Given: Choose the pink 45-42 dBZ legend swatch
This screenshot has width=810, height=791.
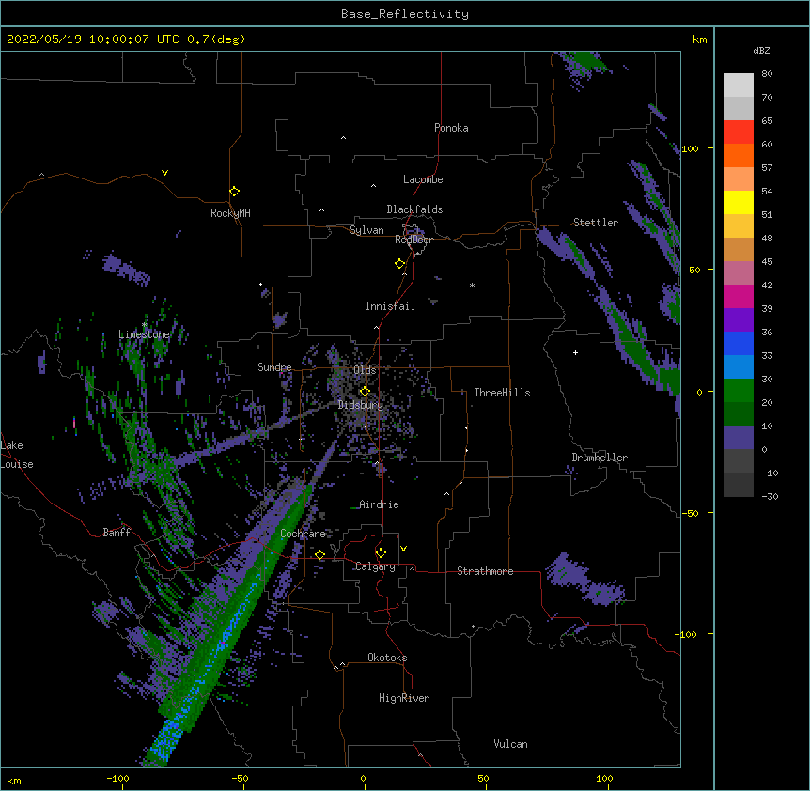Looking at the screenshot, I should (739, 273).
